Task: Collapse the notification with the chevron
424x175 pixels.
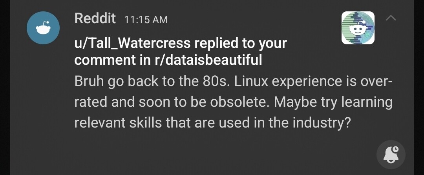Action: click(391, 18)
